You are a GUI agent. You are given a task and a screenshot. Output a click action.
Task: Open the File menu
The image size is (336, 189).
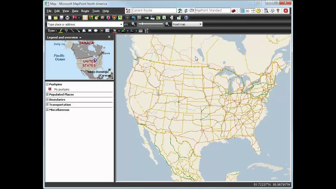(49, 11)
